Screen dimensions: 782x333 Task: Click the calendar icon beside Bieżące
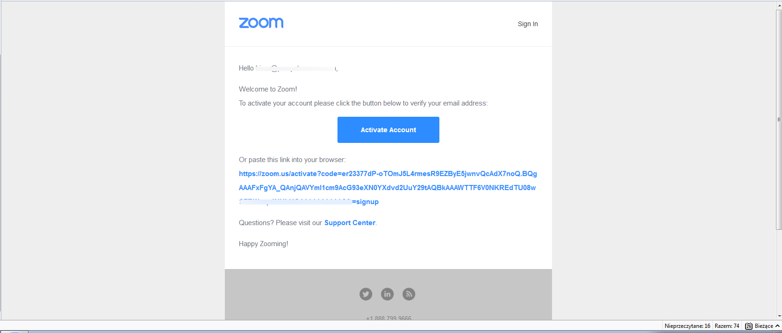pyautogui.click(x=748, y=326)
